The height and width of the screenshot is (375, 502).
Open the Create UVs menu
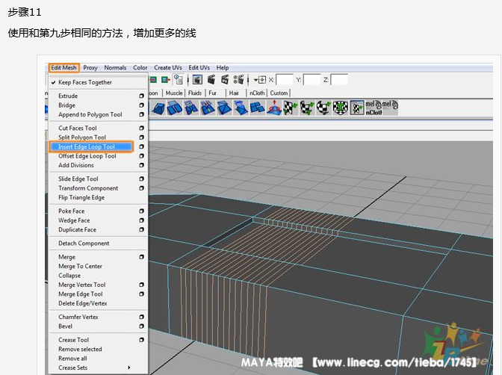pyautogui.click(x=167, y=68)
